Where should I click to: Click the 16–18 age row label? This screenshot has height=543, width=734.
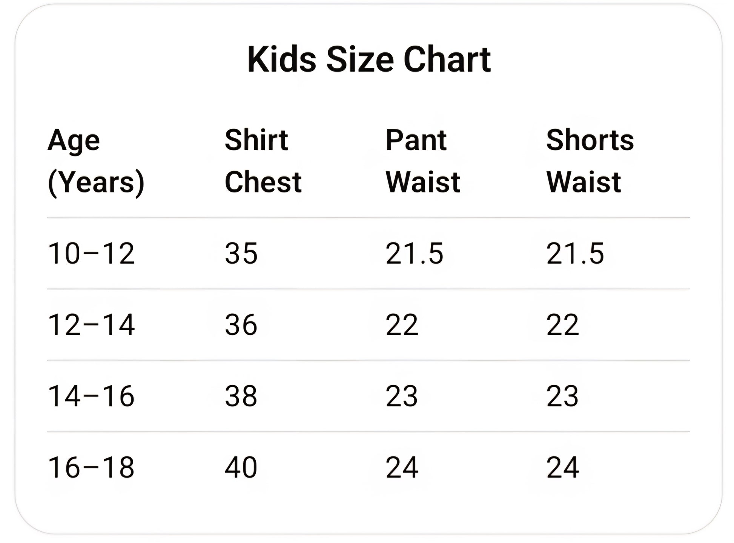pyautogui.click(x=91, y=467)
